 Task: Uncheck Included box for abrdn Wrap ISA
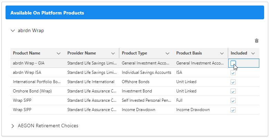point(233,73)
